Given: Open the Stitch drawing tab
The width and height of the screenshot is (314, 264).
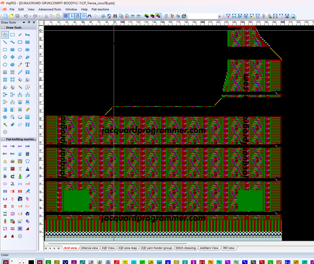Looking at the screenshot, I should [186, 248].
